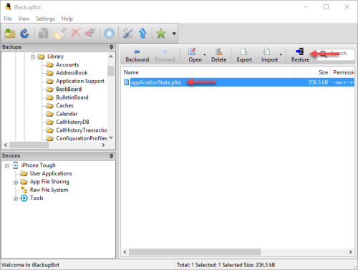This screenshot has width=358, height=270.
Task: Click the refresh backups toolbar icon
Action: (x=24, y=34)
